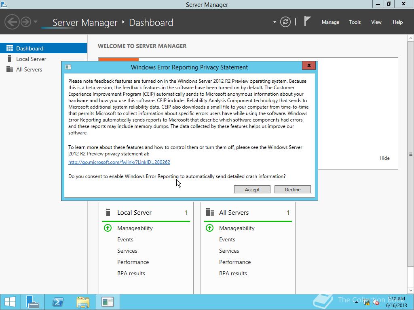
Task: Click the scrollbar up arrow
Action: click(411, 38)
